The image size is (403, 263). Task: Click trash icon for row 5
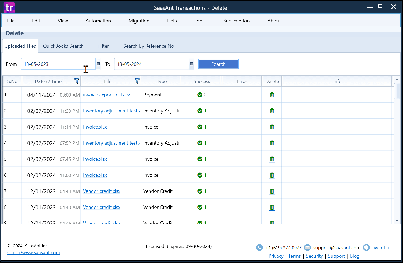click(x=272, y=159)
